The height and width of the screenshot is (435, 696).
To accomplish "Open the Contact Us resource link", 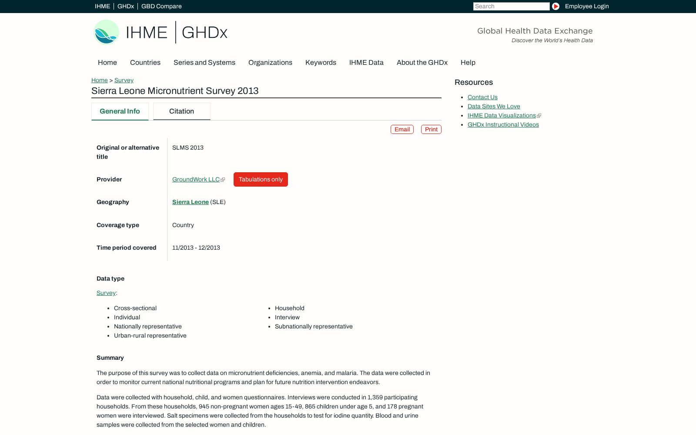I will coord(482,97).
